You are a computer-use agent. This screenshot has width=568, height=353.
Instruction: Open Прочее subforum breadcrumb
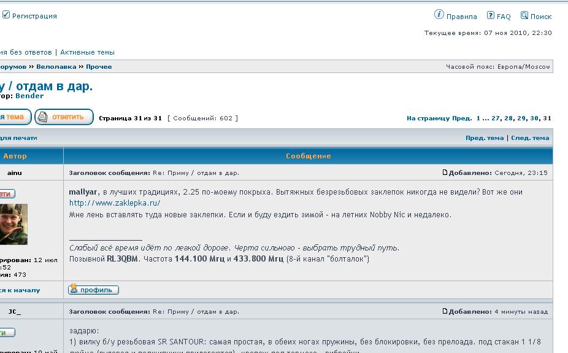99,67
